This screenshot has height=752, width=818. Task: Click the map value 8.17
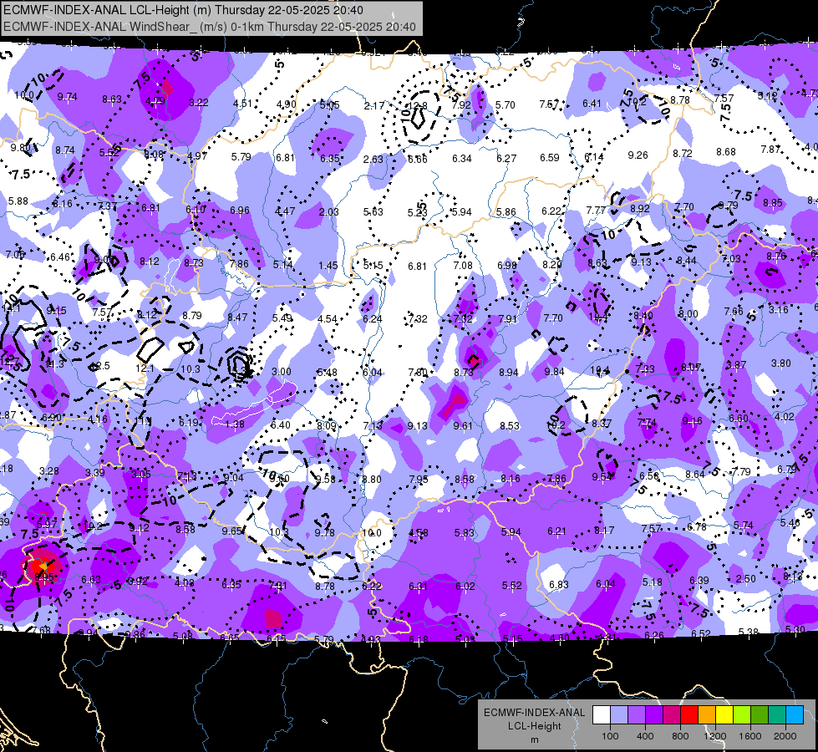[x=604, y=531]
